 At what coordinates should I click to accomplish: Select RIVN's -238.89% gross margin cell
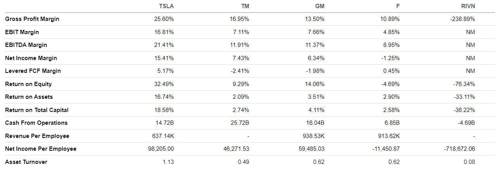[x=461, y=19]
